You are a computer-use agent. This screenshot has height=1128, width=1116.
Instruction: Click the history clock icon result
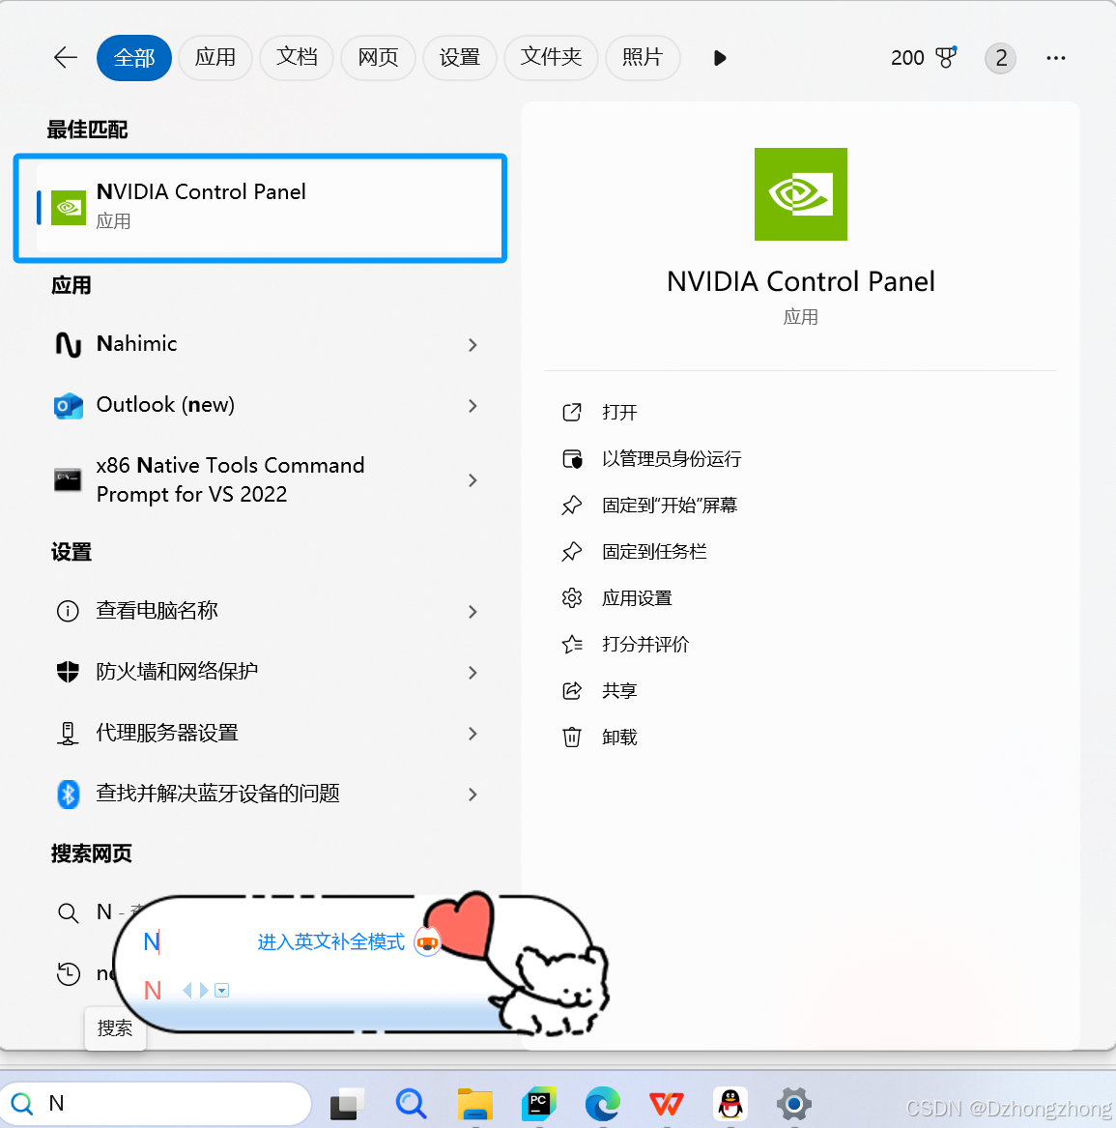[69, 974]
